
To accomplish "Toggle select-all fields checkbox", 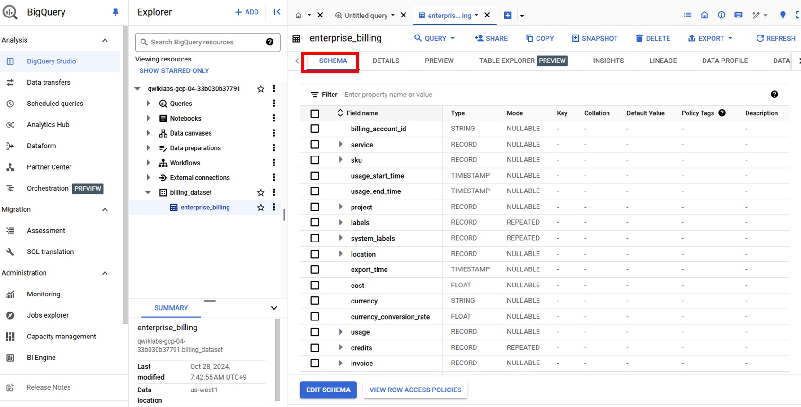I will point(315,113).
